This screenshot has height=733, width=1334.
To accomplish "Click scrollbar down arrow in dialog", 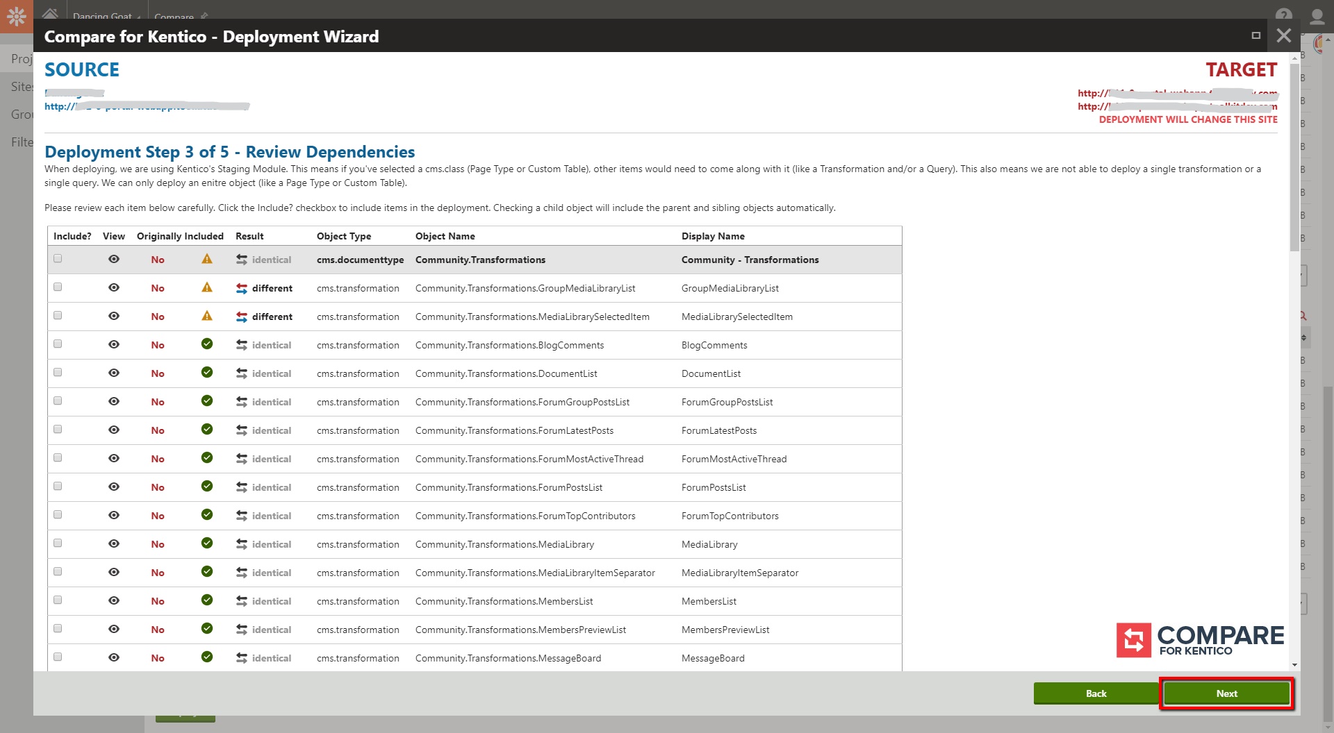I will point(1294,665).
